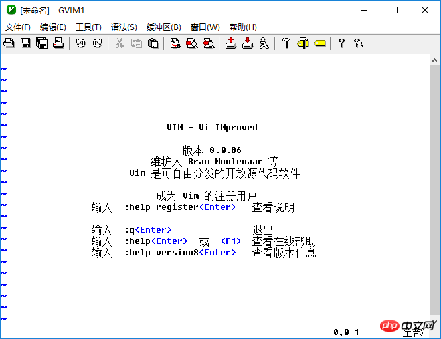Image resolution: width=441 pixels, height=339 pixels.
Task: Save the current file using the floppy icon
Action: click(25, 43)
